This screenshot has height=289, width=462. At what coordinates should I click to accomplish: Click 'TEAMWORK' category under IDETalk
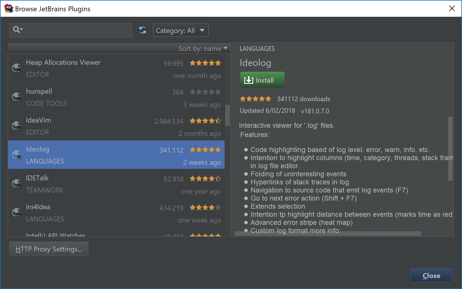(45, 190)
